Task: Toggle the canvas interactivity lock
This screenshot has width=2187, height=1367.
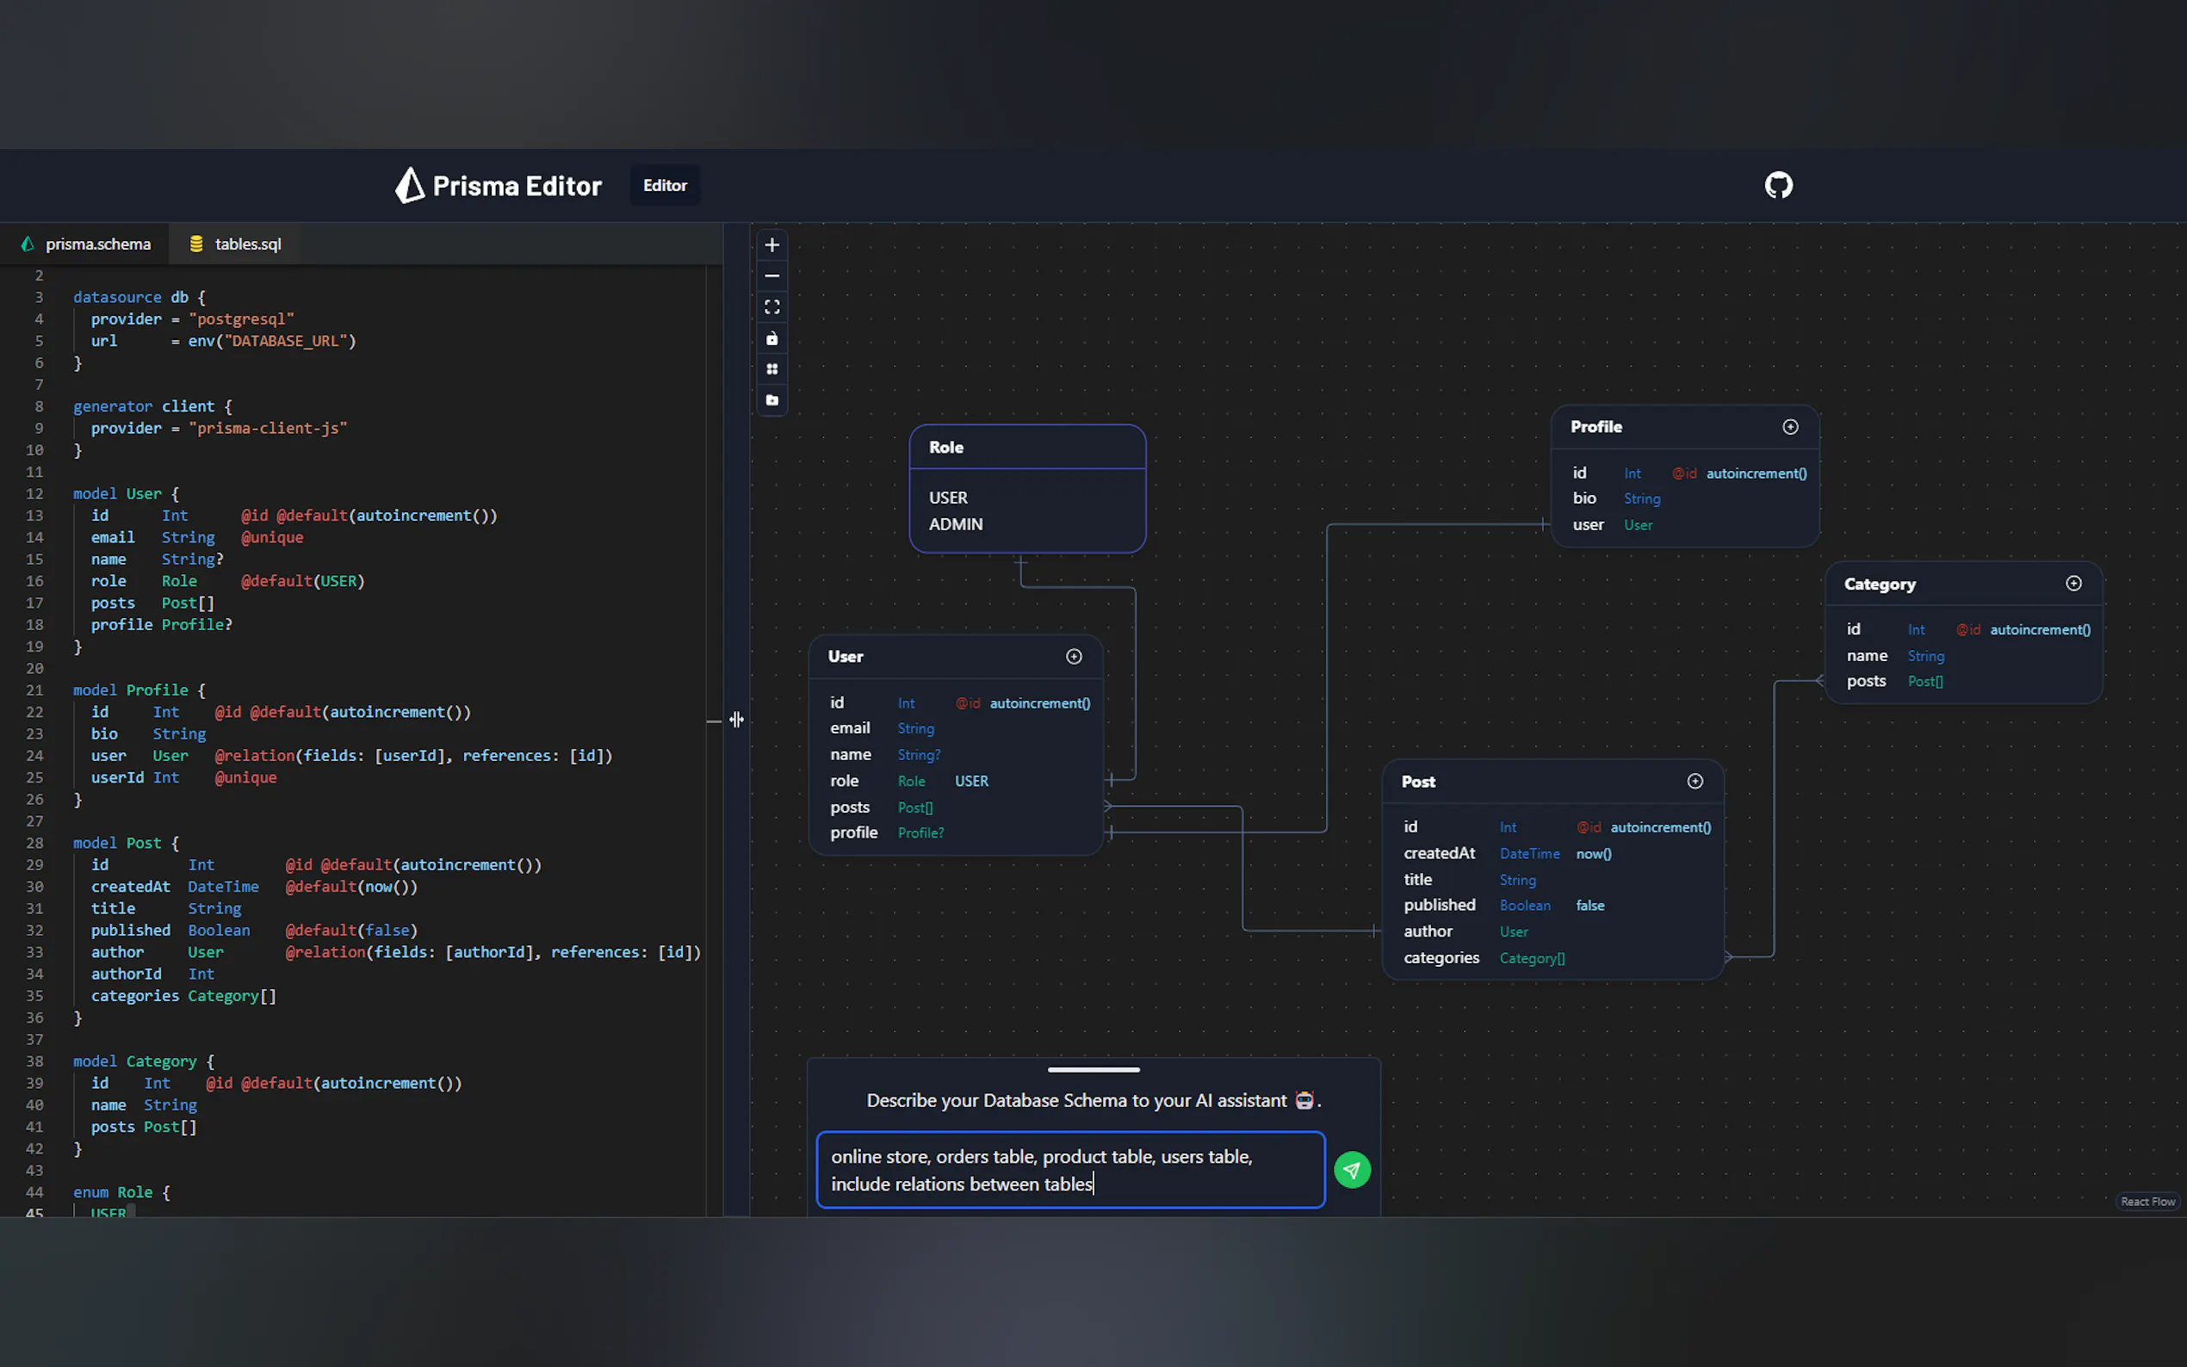Action: pos(771,338)
